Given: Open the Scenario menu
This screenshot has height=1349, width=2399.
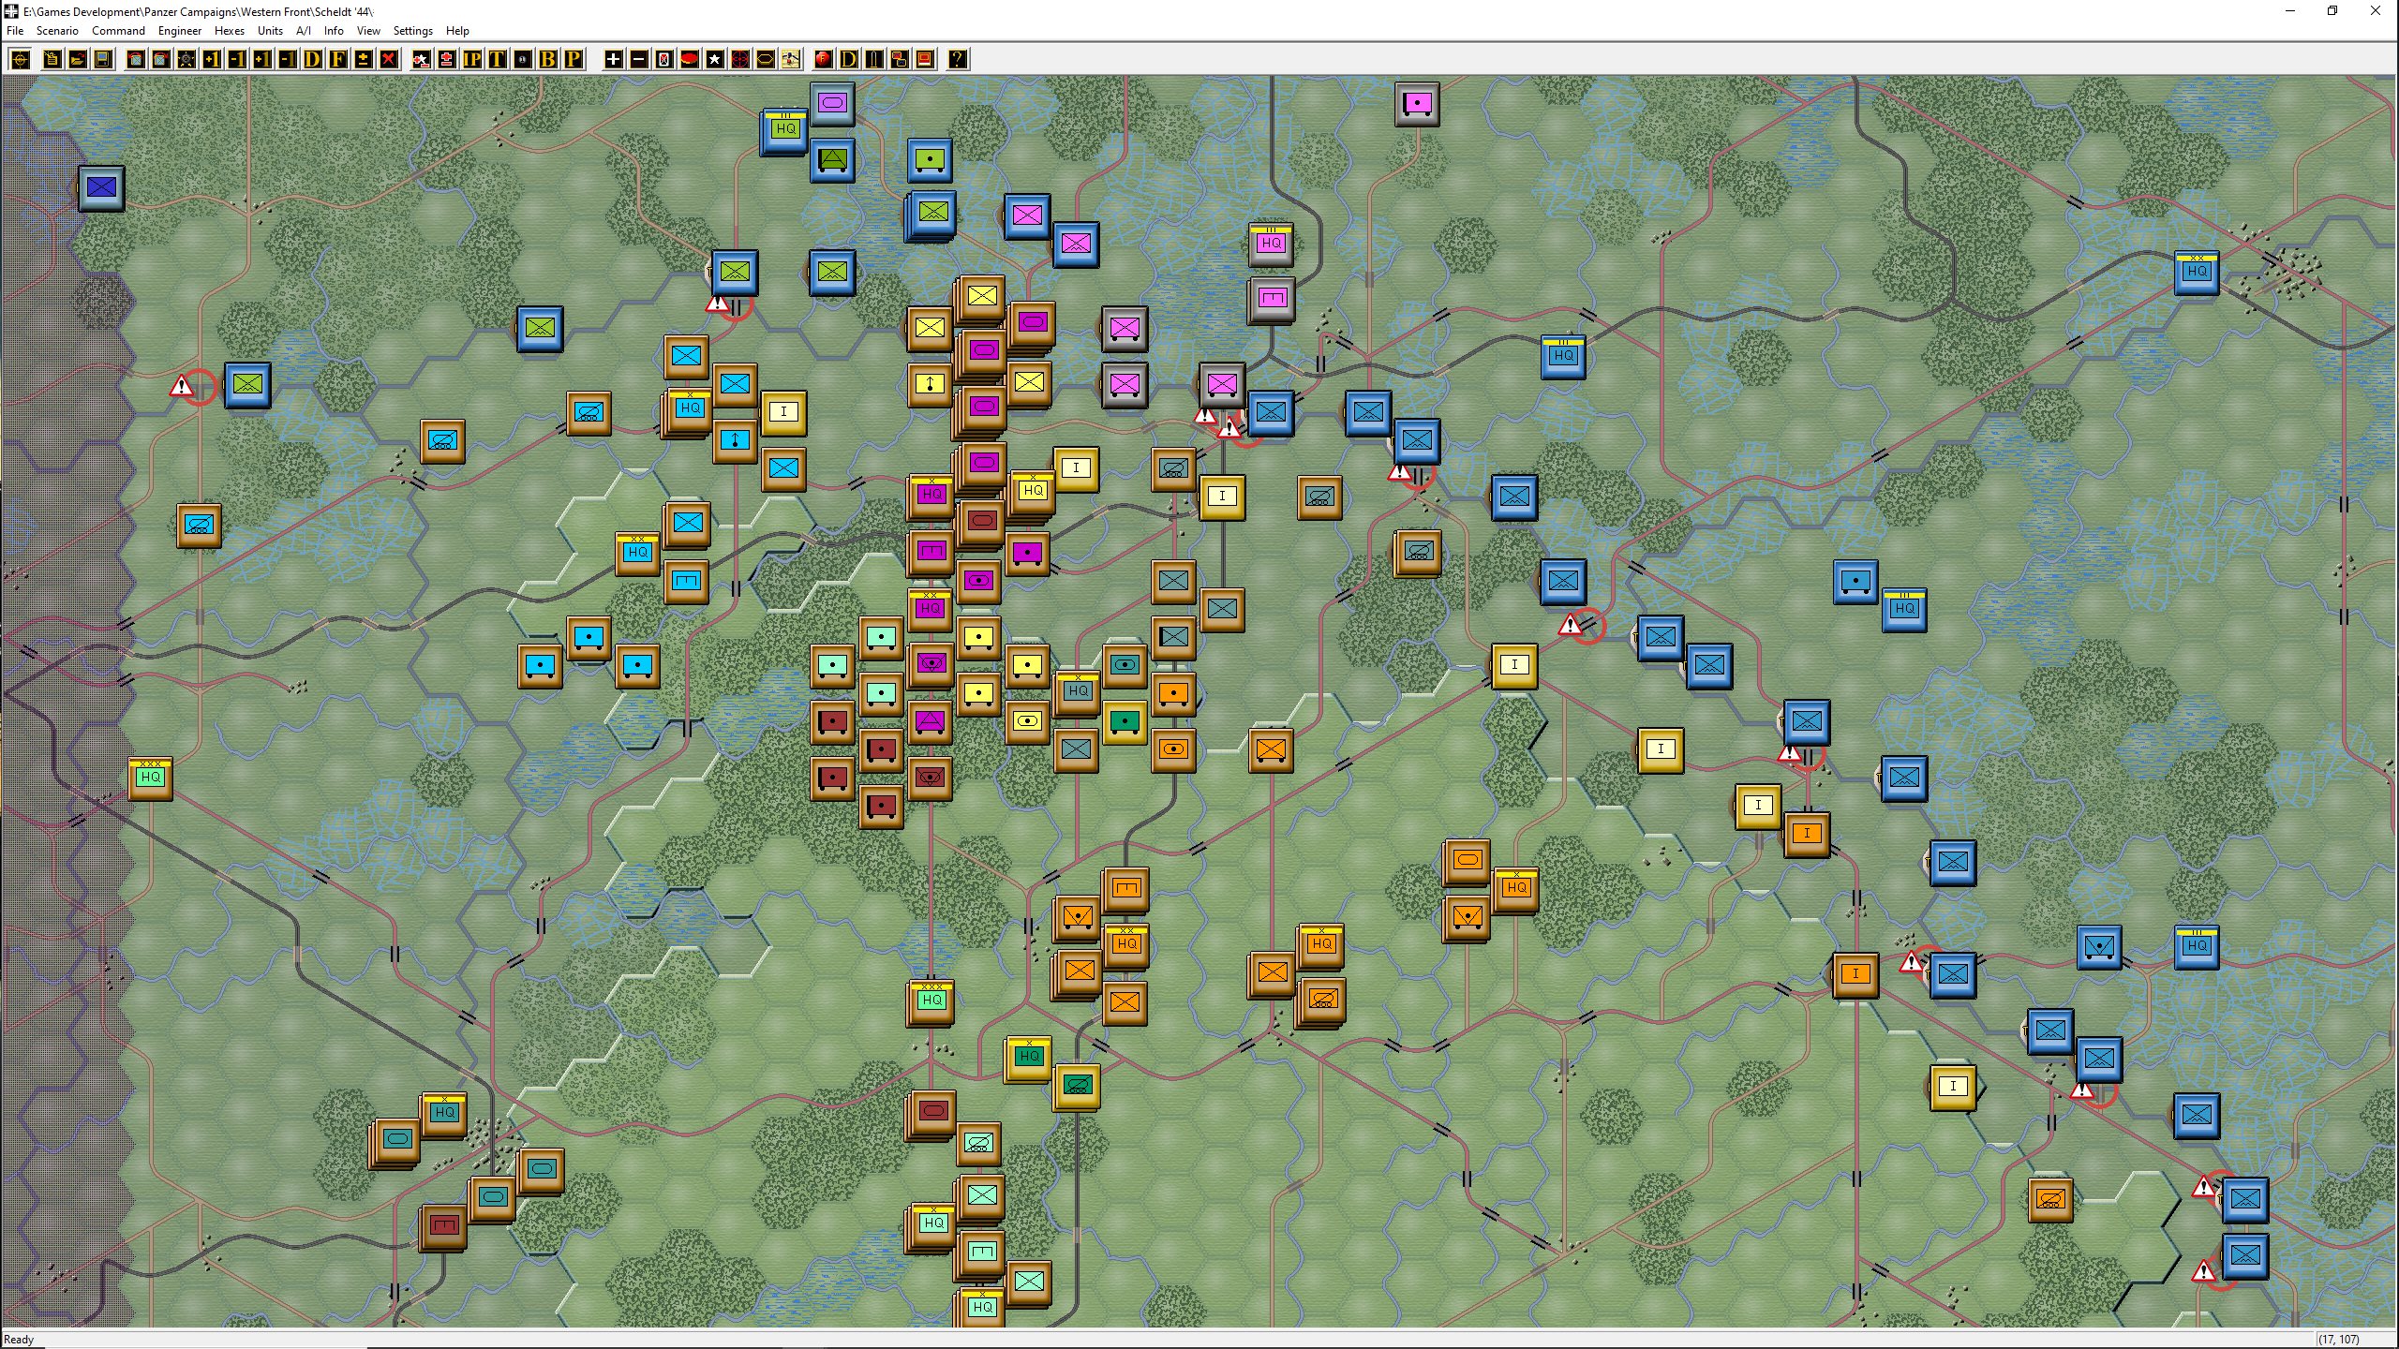Looking at the screenshot, I should 57,31.
